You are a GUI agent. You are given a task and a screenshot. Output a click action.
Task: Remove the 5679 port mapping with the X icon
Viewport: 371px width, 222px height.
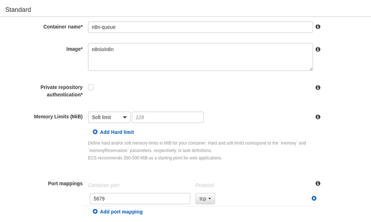[314, 199]
